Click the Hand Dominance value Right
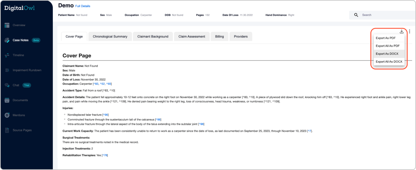 [291, 15]
